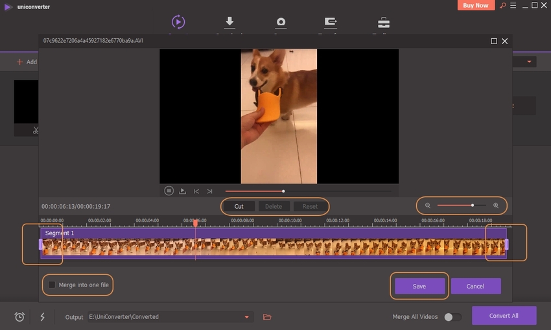Pause the video preview playback
551x330 pixels.
(169, 191)
